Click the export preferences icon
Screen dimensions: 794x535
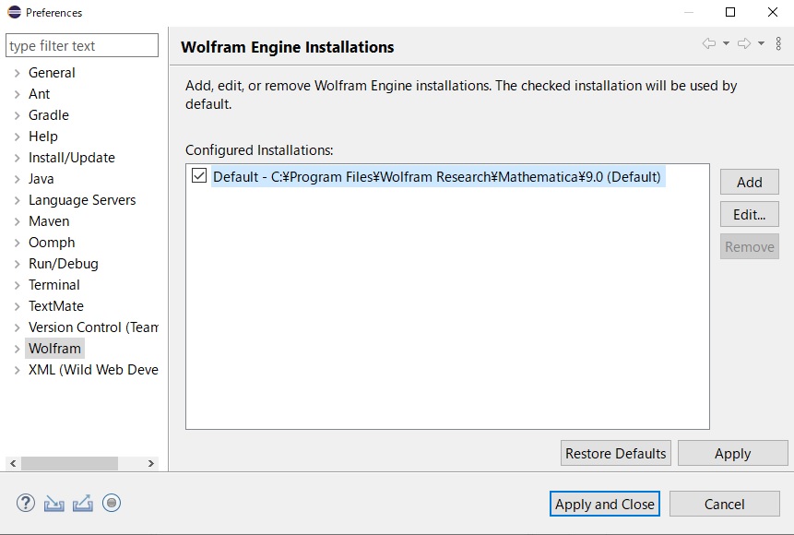pos(81,503)
